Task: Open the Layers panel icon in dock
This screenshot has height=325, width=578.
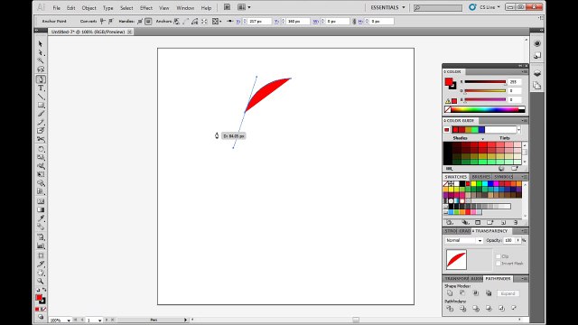Action: [x=537, y=73]
